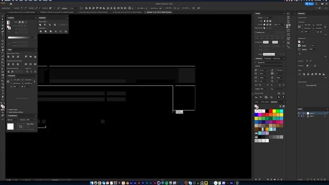Align objects horizontal right in Align panel
This screenshot has width=329, height=185.
pos(17,57)
